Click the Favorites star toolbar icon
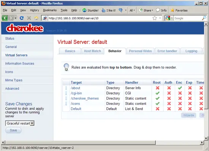 pyautogui.click(x=173, y=10)
